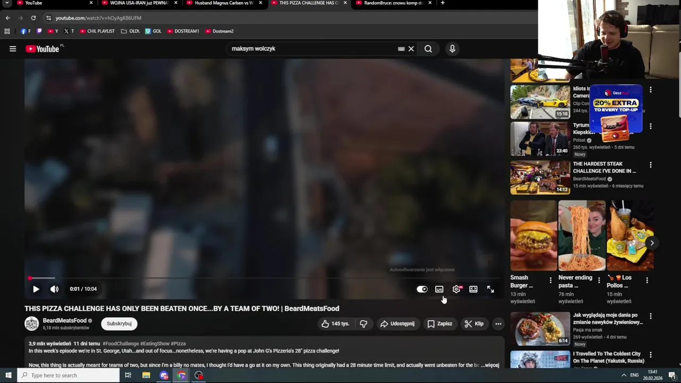
Task: Toggle the autoplay switch
Action: pos(422,289)
